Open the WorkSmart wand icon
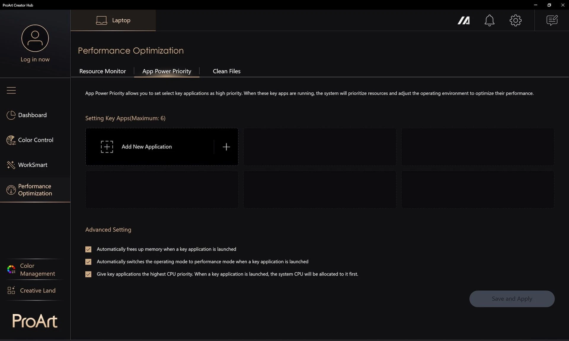This screenshot has height=341, width=569. tap(11, 165)
